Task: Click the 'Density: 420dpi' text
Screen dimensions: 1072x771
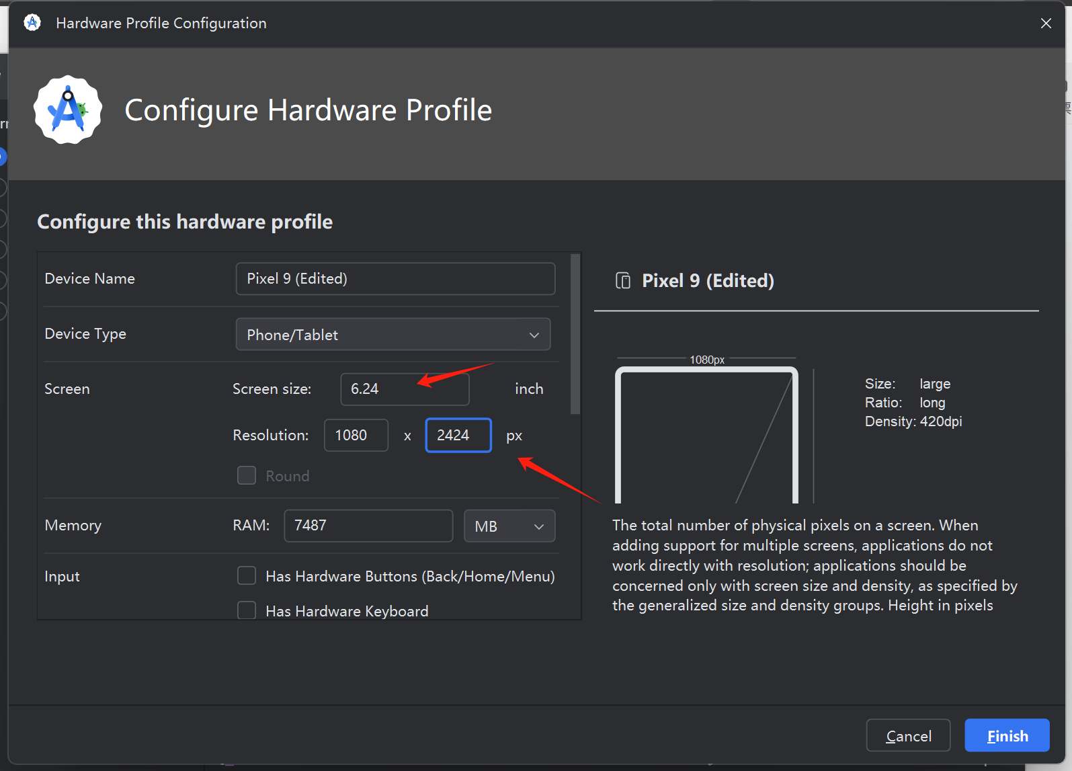Action: [x=913, y=421]
